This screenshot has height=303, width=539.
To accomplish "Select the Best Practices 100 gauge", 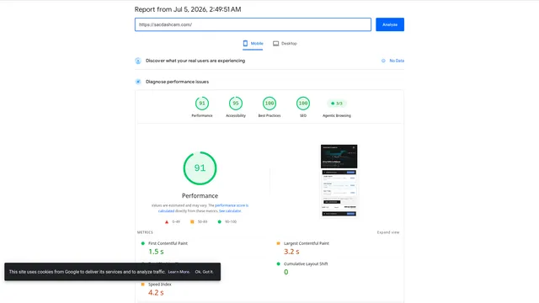I will coord(269,104).
